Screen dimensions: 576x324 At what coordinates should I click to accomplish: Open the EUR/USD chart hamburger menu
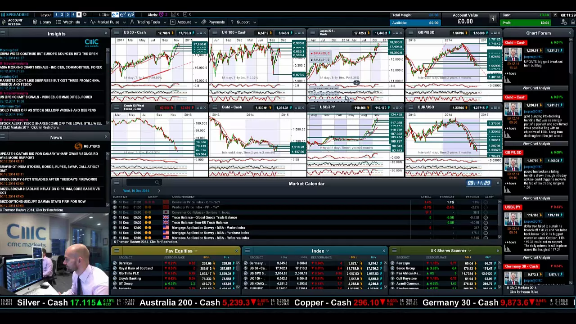click(x=410, y=108)
